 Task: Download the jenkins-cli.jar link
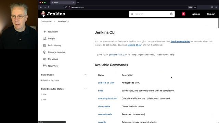click(x=134, y=45)
